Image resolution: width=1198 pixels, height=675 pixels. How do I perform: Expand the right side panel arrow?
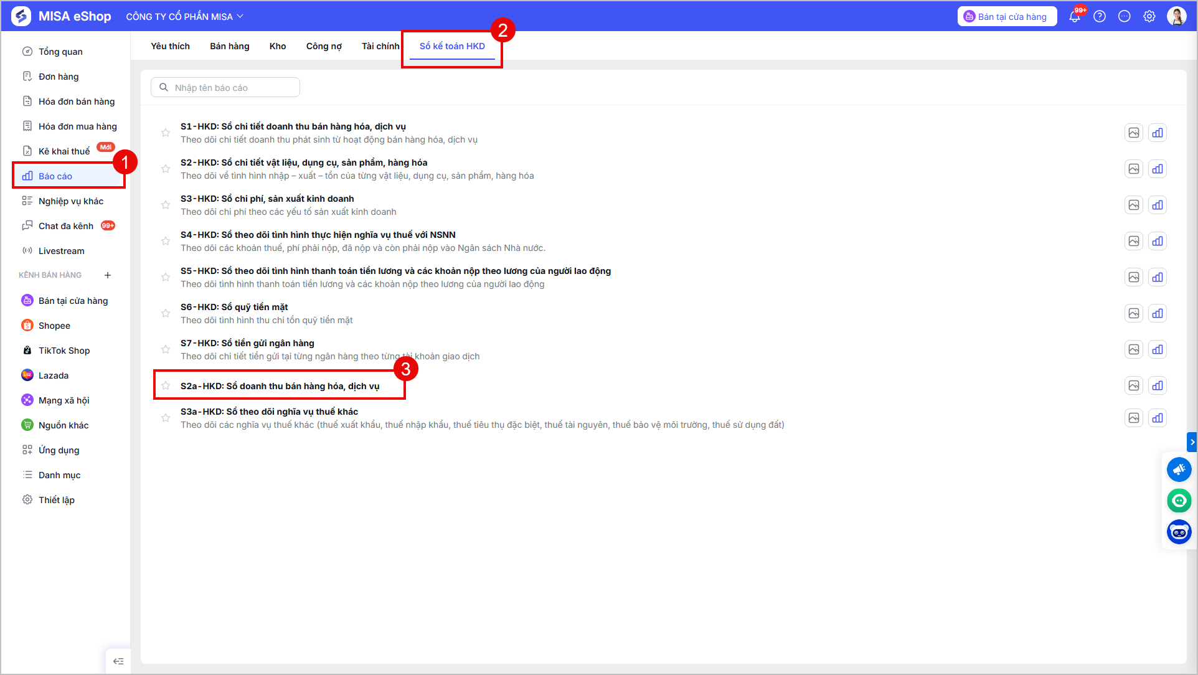pyautogui.click(x=1192, y=442)
